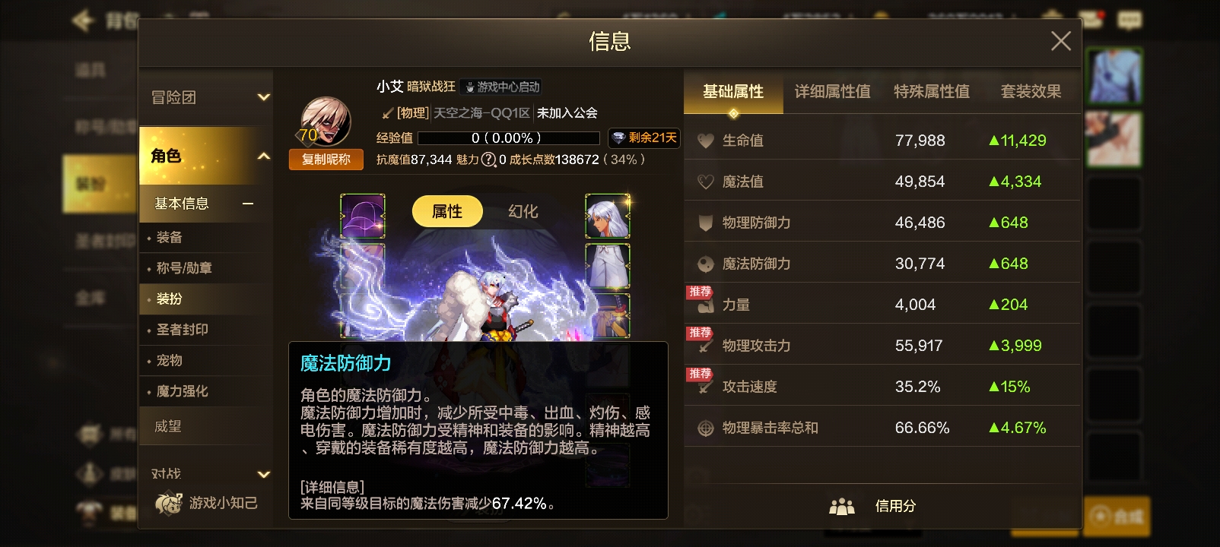This screenshot has width=1220, height=547.
Task: Collapse the 角色 section chevron
Action: coord(264,156)
